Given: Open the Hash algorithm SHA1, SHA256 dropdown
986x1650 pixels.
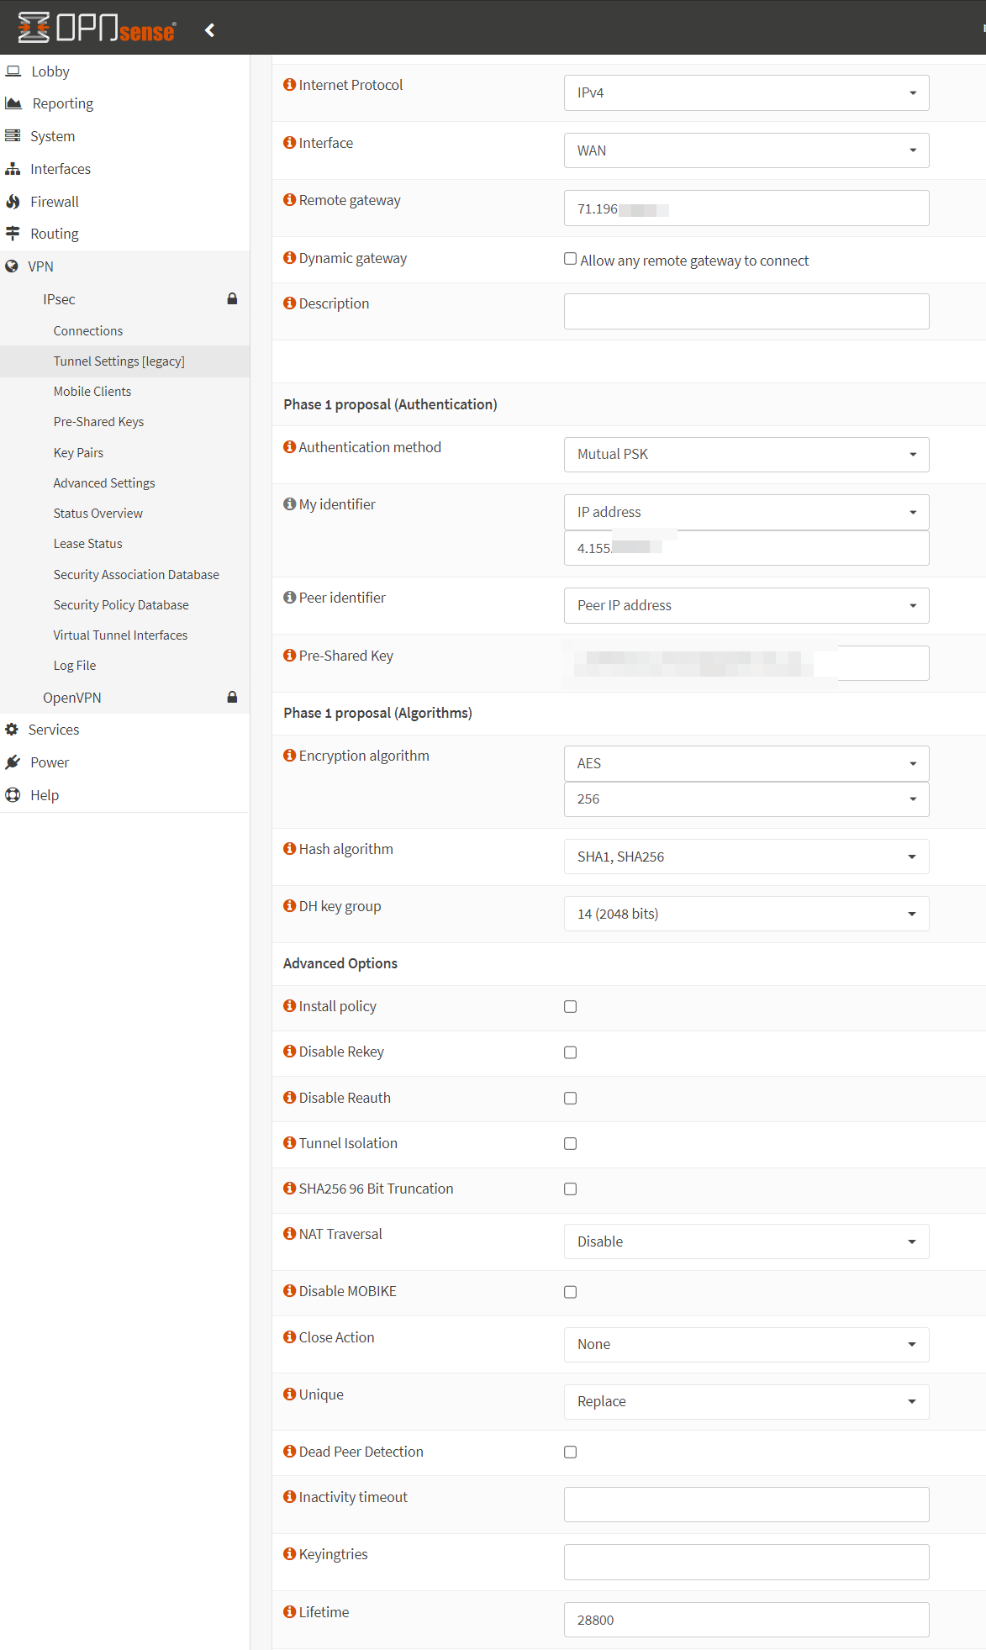Looking at the screenshot, I should pyautogui.click(x=746, y=857).
